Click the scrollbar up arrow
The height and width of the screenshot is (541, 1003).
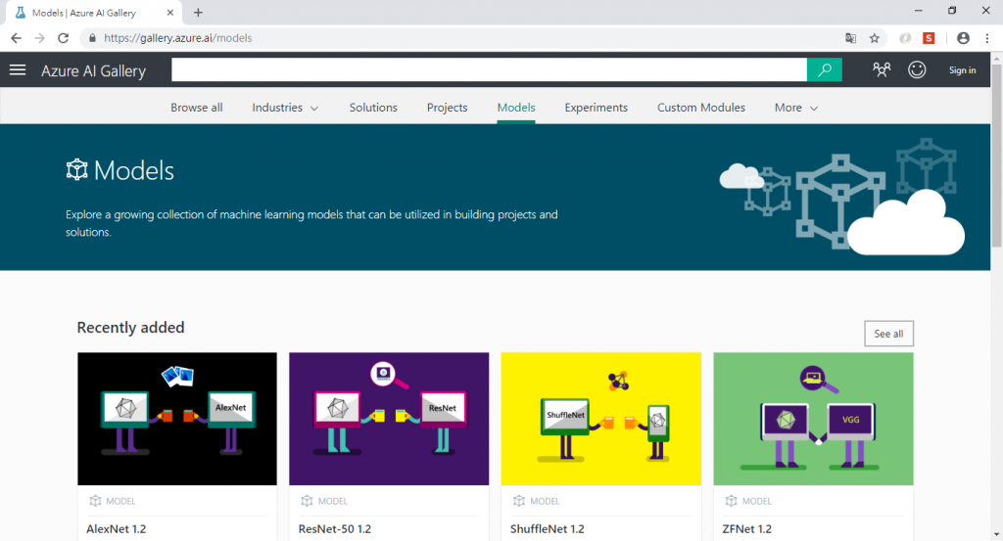[996, 58]
